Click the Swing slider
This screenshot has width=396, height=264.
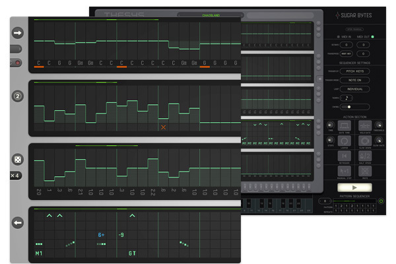(355, 107)
